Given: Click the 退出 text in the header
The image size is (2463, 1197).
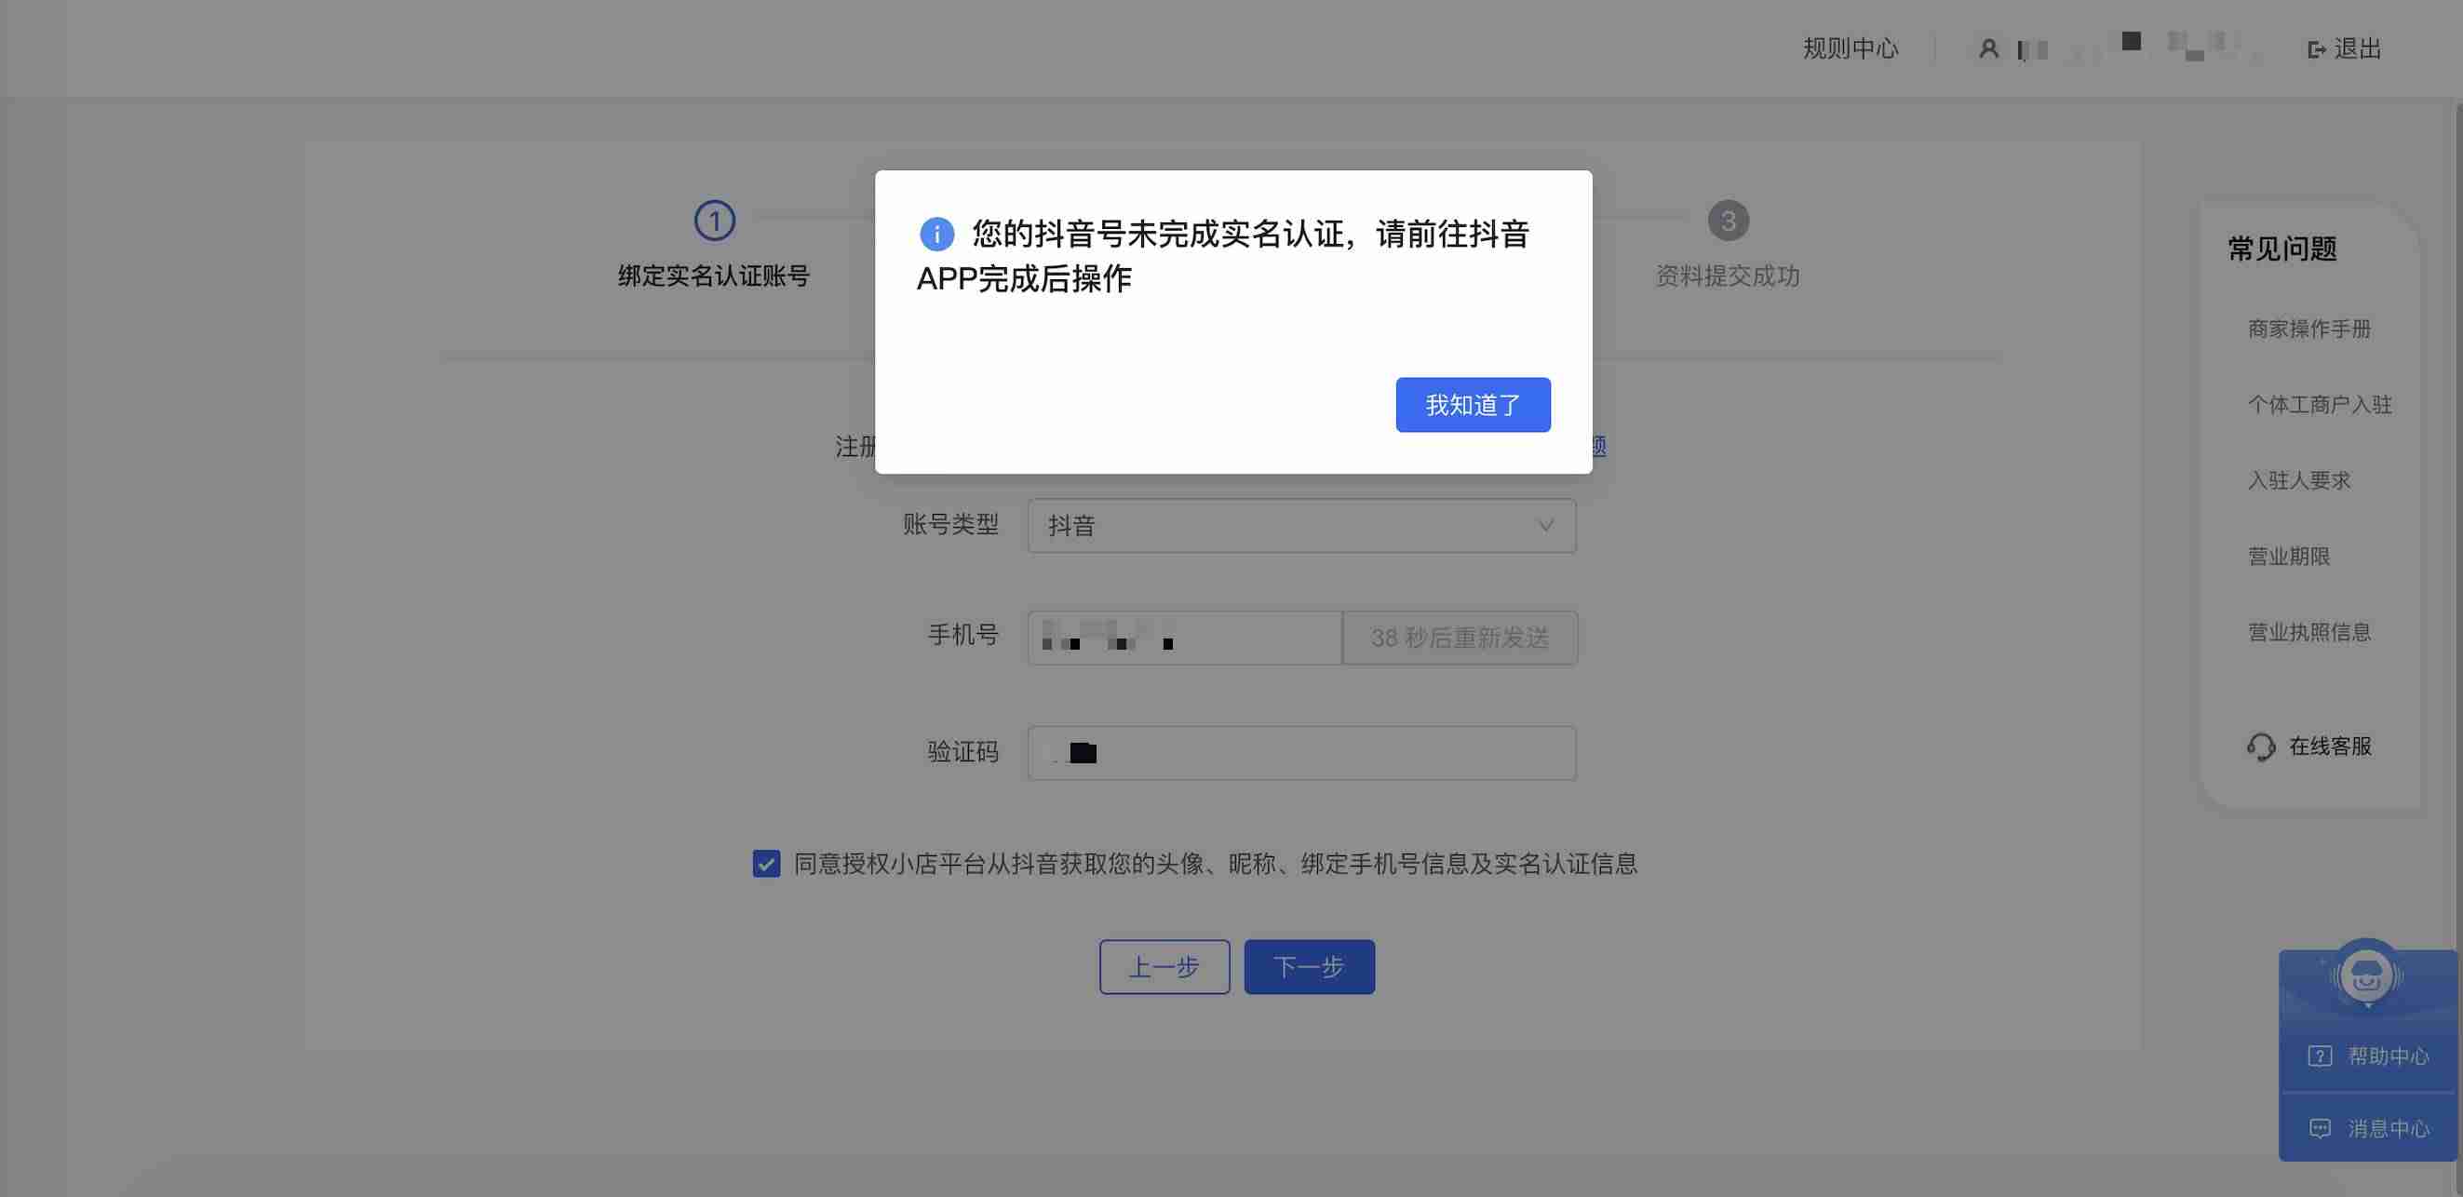Looking at the screenshot, I should [x=2357, y=48].
